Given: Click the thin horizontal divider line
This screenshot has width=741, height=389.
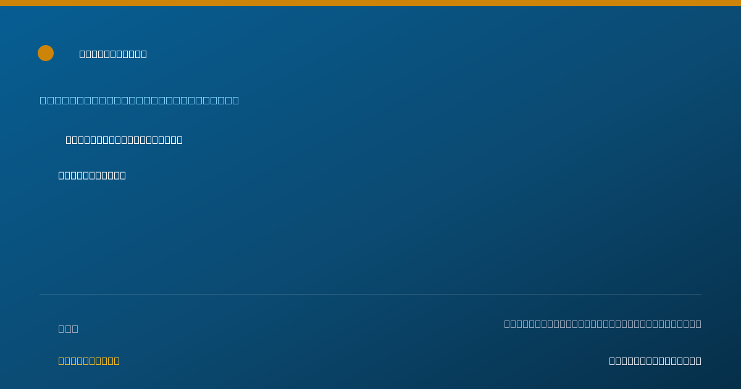Looking at the screenshot, I should pos(371,294).
